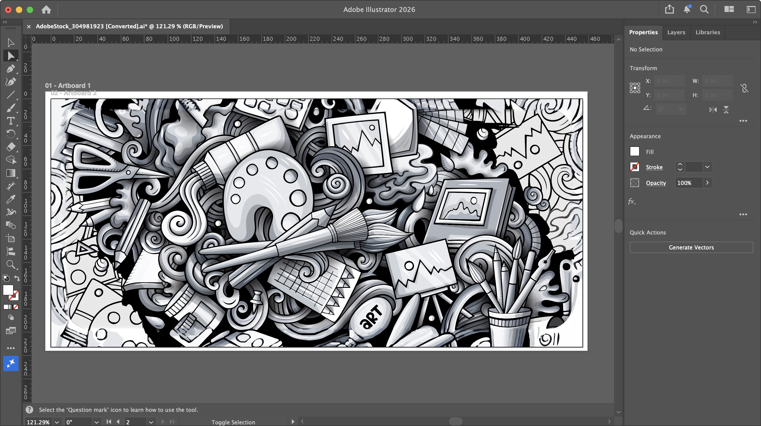Select the Paintbrush tool
The height and width of the screenshot is (426, 761).
11,108
